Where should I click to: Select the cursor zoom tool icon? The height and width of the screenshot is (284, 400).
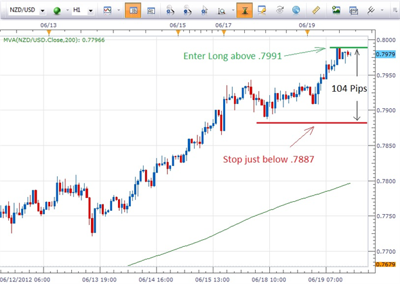[204, 10]
